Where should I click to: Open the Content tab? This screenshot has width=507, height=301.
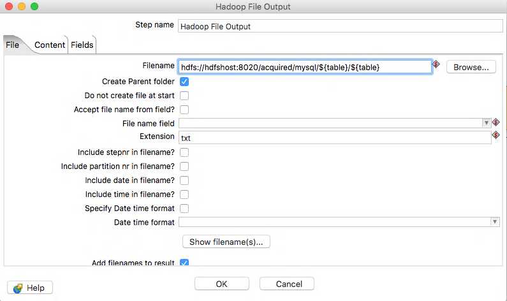[50, 45]
